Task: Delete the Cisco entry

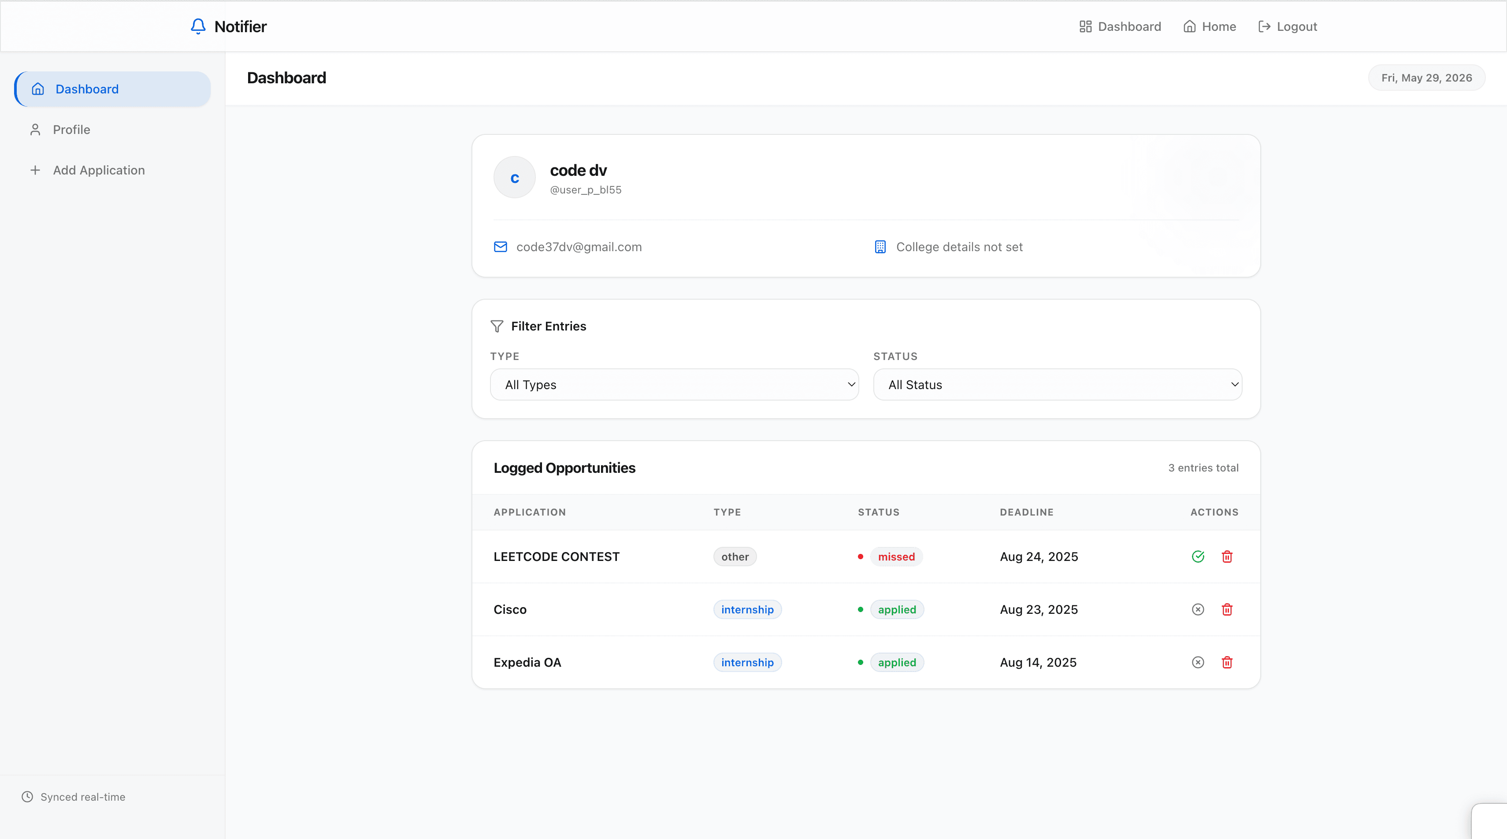Action: tap(1227, 610)
